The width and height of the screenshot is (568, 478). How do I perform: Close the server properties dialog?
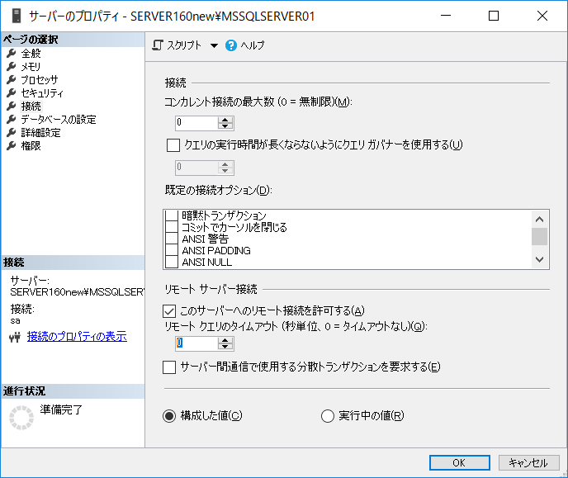[542, 16]
